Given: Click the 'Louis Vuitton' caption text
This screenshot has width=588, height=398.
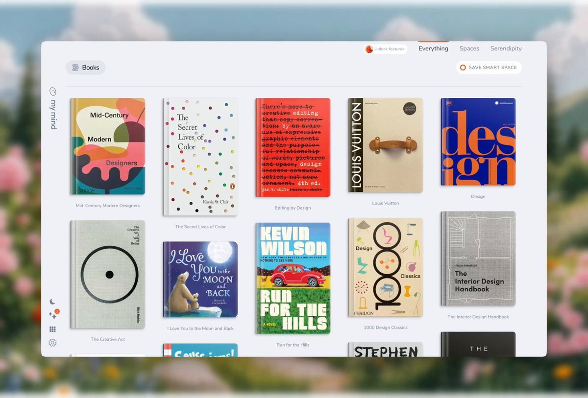Looking at the screenshot, I should coord(386,203).
